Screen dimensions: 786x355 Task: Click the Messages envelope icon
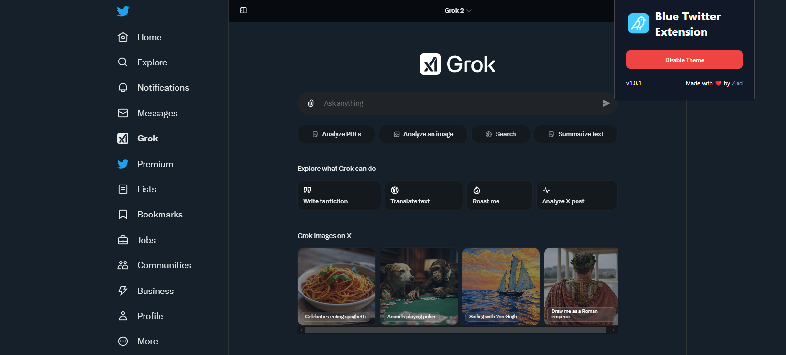[123, 113]
